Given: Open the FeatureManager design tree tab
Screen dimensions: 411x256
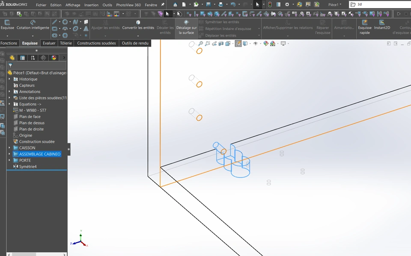Looking at the screenshot, I should (12, 58).
